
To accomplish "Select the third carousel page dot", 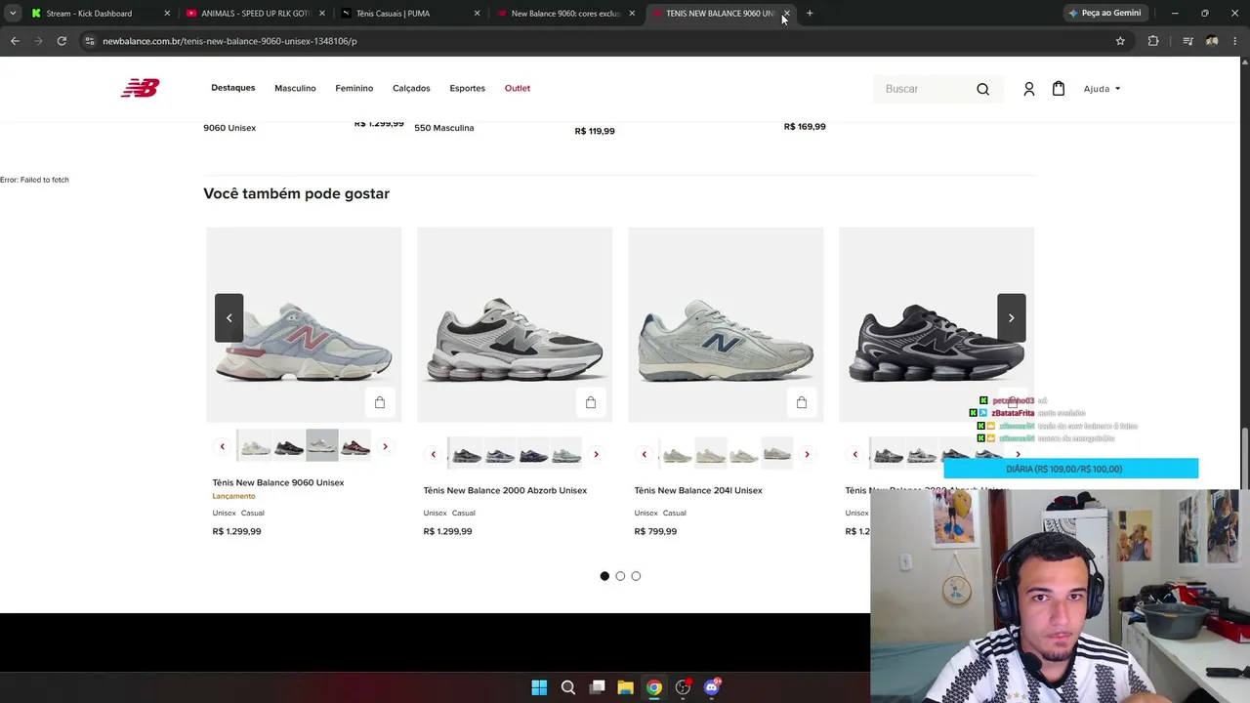I will click(636, 576).
